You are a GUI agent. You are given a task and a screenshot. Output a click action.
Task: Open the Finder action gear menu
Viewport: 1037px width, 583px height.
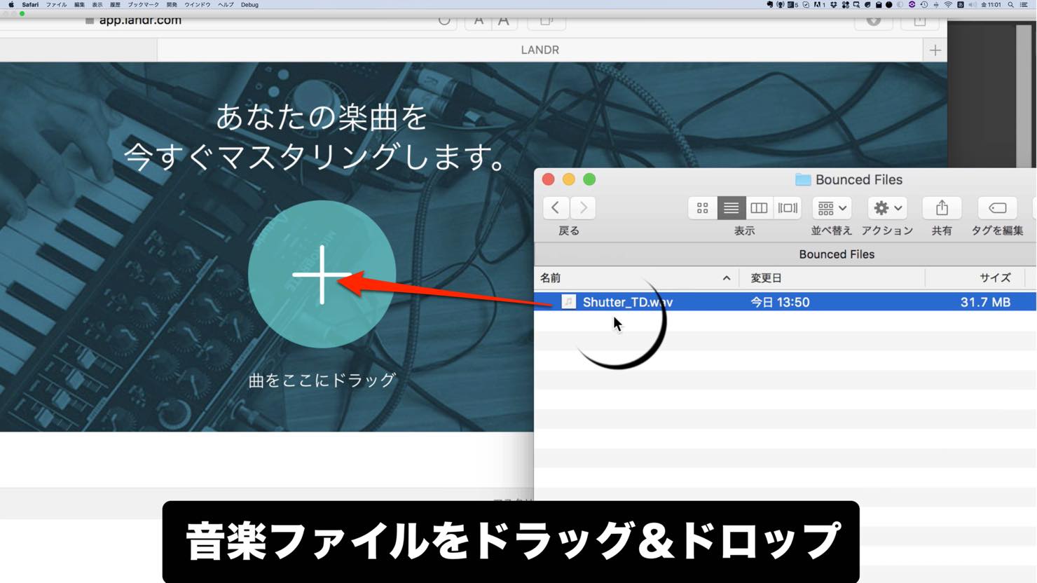click(887, 207)
